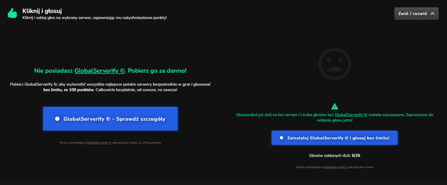Open GlobalServerify link below votes counter

click(335, 167)
